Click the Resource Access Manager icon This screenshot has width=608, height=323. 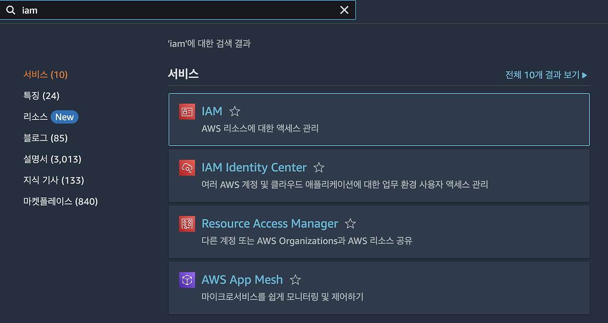click(187, 223)
